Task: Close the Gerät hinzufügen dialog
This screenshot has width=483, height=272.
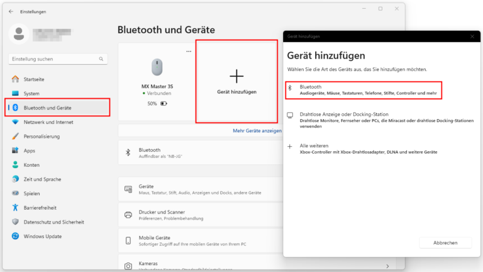Action: coord(472,37)
